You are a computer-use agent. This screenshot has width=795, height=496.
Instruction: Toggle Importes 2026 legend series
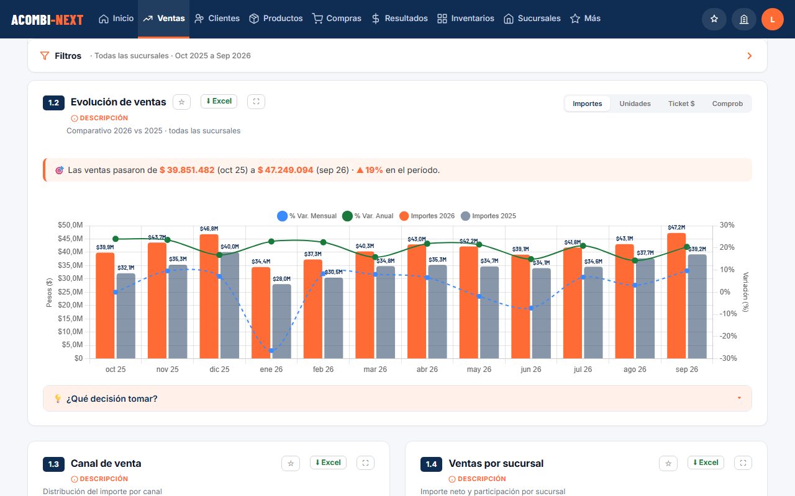[x=427, y=216]
